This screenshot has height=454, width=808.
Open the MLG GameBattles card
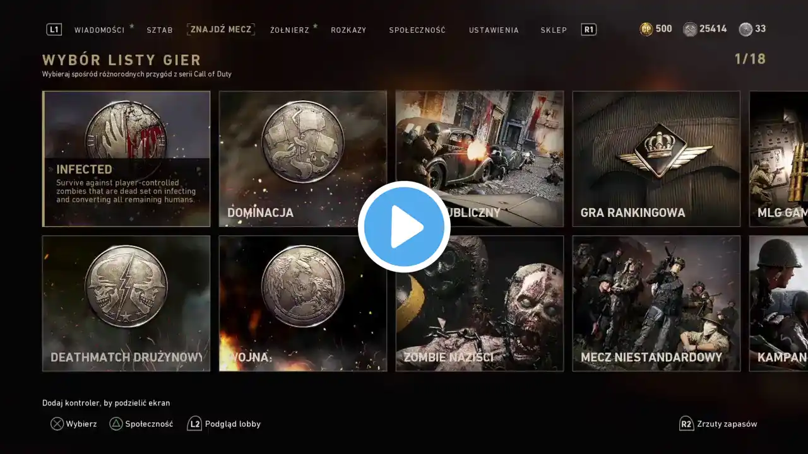pos(778,159)
